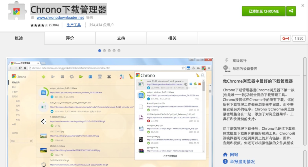Select the fourth carousel dot
The width and height of the screenshot is (308, 167).
tap(114, 51)
